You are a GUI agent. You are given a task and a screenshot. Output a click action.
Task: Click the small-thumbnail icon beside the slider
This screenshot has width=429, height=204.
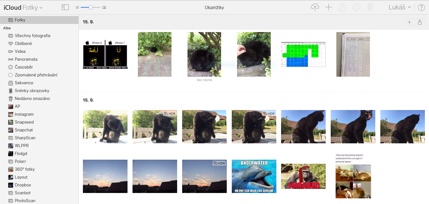click(77, 7)
